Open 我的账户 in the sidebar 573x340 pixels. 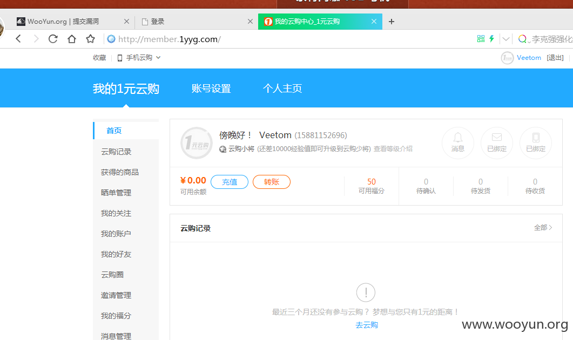116,234
